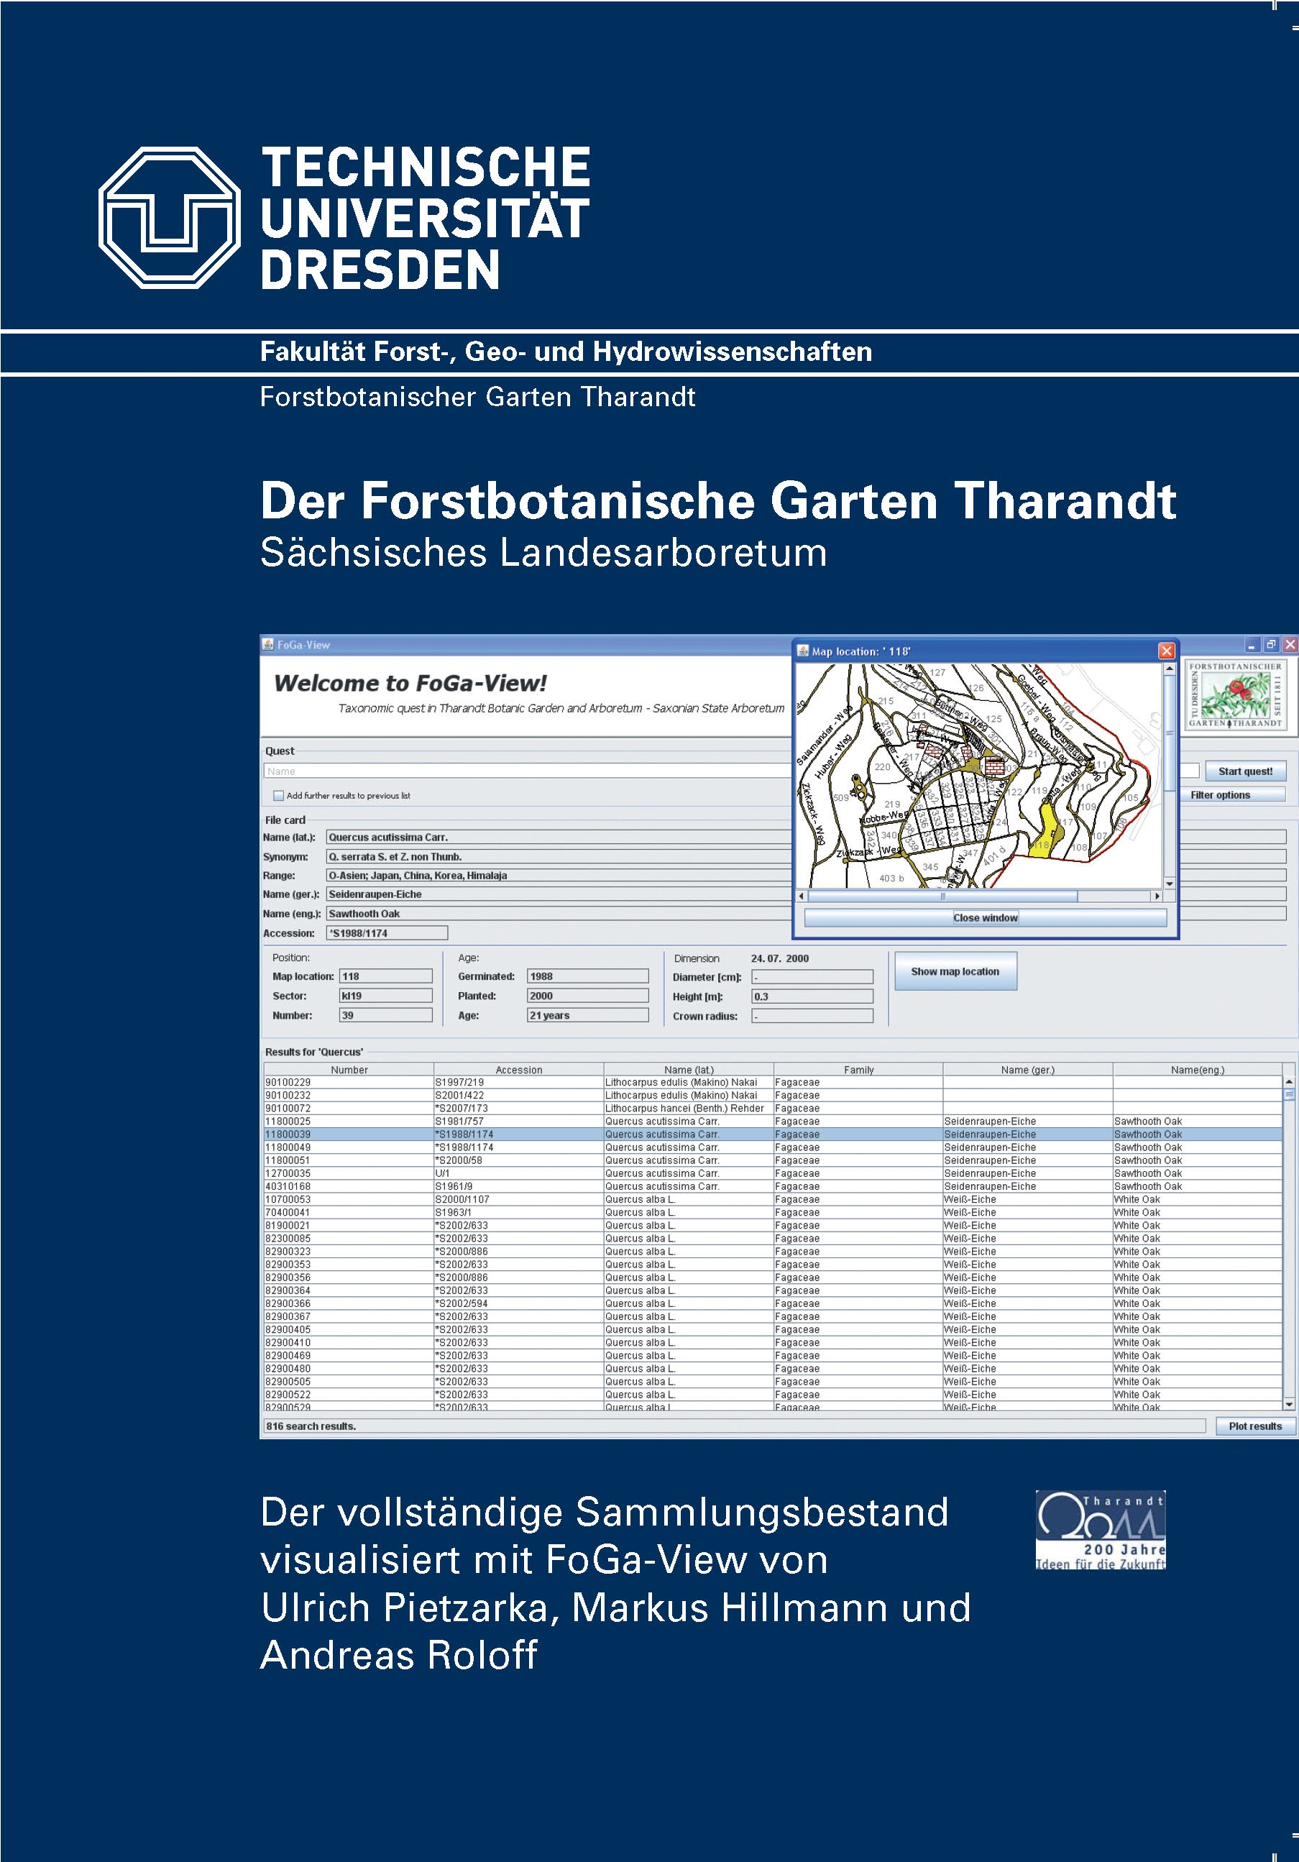
Task: Sort results by Number column header
Action: (349, 1070)
